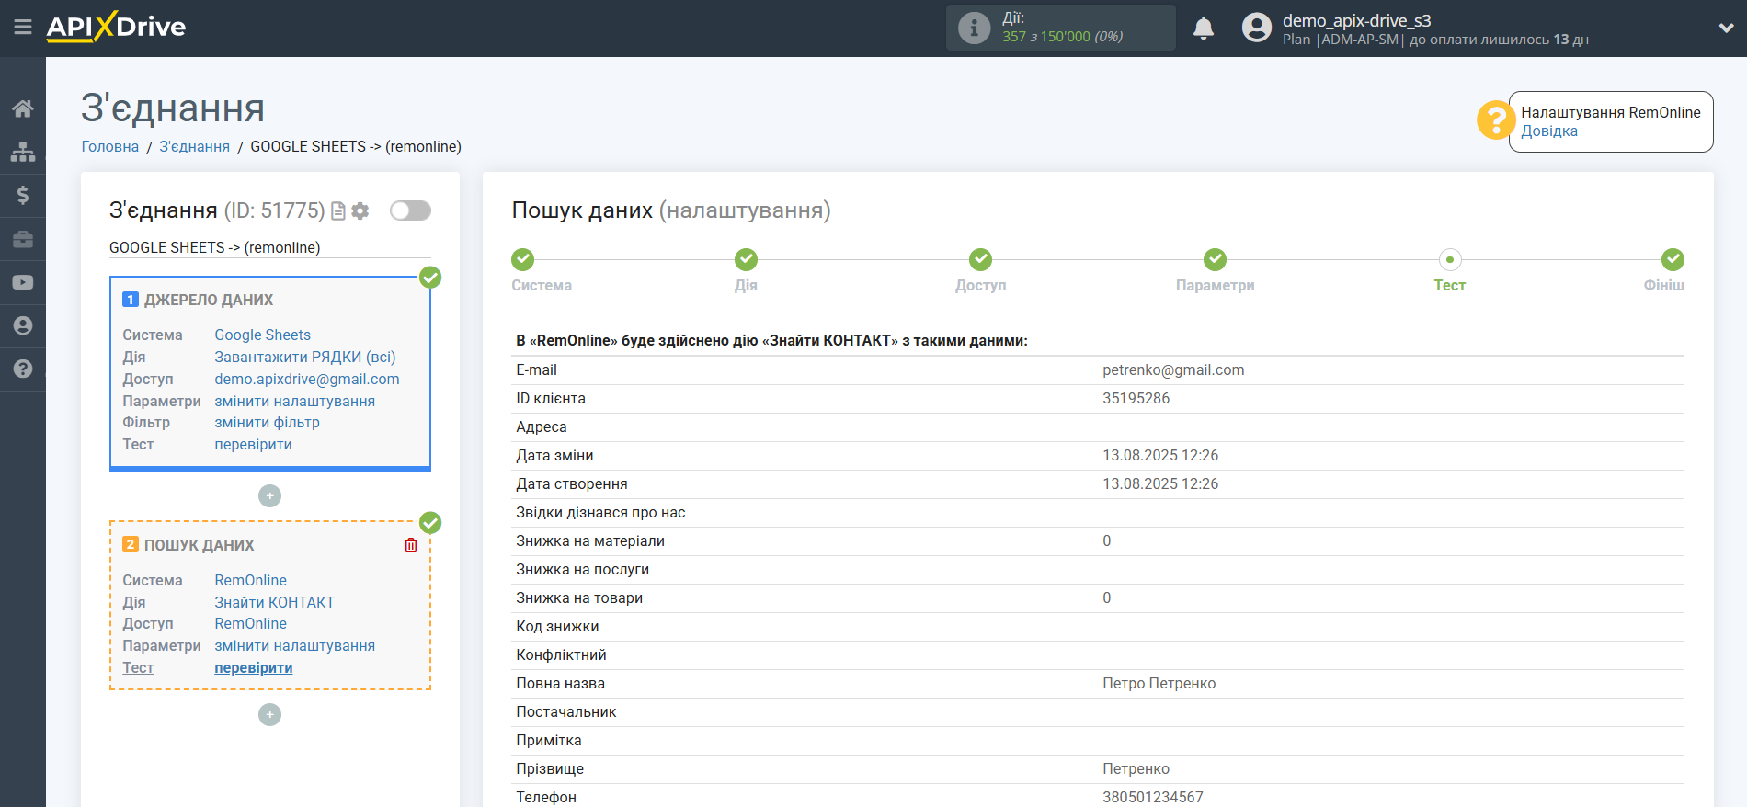1747x807 pixels.
Task: Click bold перевірити link in search block
Action: [254, 667]
